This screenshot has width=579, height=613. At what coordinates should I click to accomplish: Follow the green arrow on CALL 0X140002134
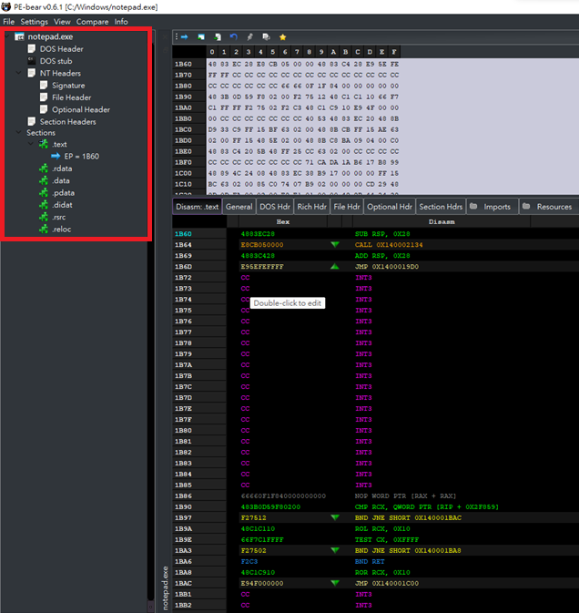[x=335, y=245]
